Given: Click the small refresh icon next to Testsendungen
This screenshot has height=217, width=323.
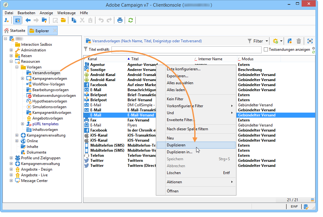Looking at the screenshot, I should click(314, 52).
